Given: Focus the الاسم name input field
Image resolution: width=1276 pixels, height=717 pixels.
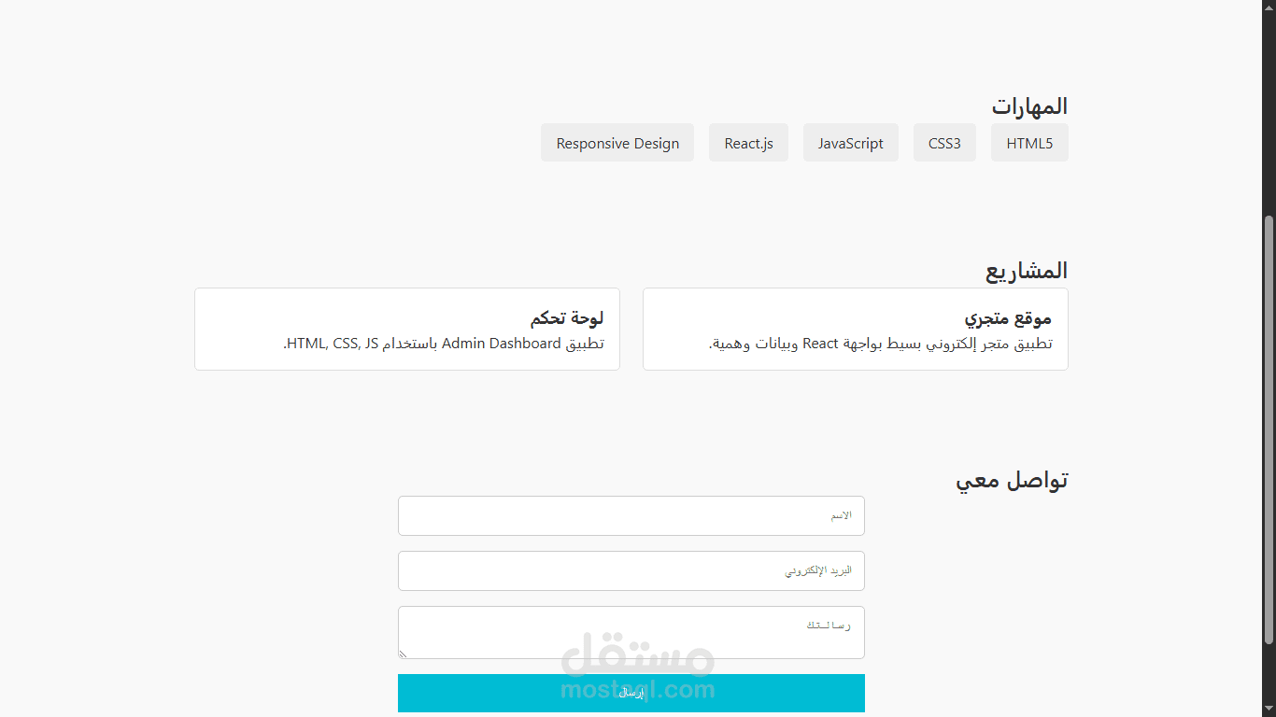Looking at the screenshot, I should click(x=631, y=515).
